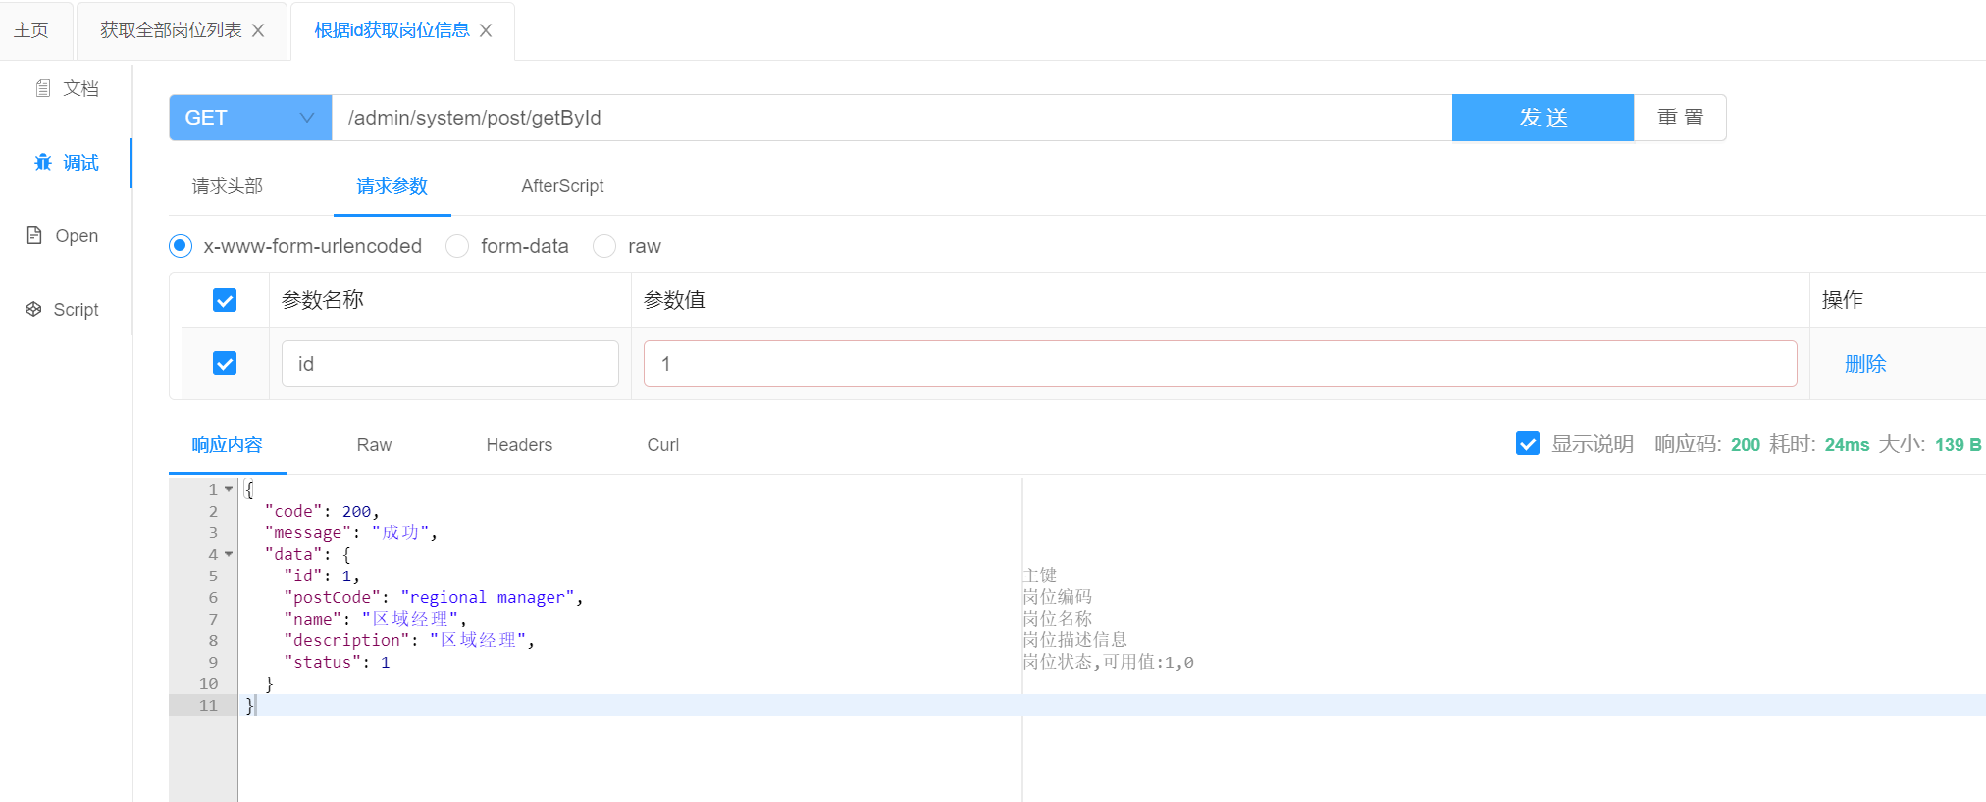The width and height of the screenshot is (1986, 802).
Task: Toggle the select-all parameters header checkbox
Action: pyautogui.click(x=225, y=300)
